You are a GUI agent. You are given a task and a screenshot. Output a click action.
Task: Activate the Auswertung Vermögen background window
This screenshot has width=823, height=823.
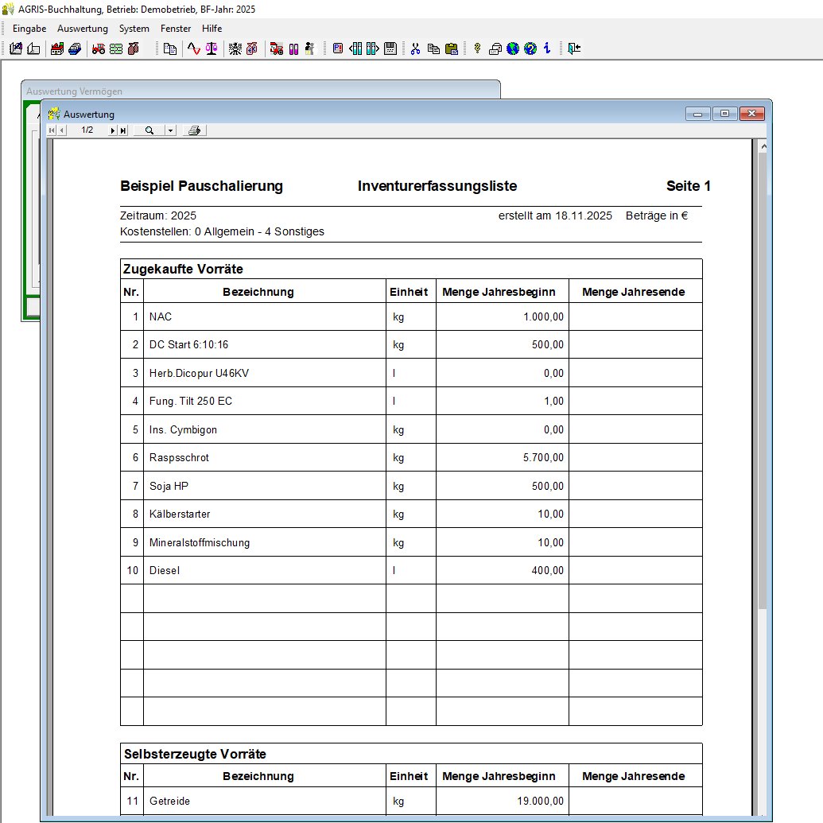point(239,91)
